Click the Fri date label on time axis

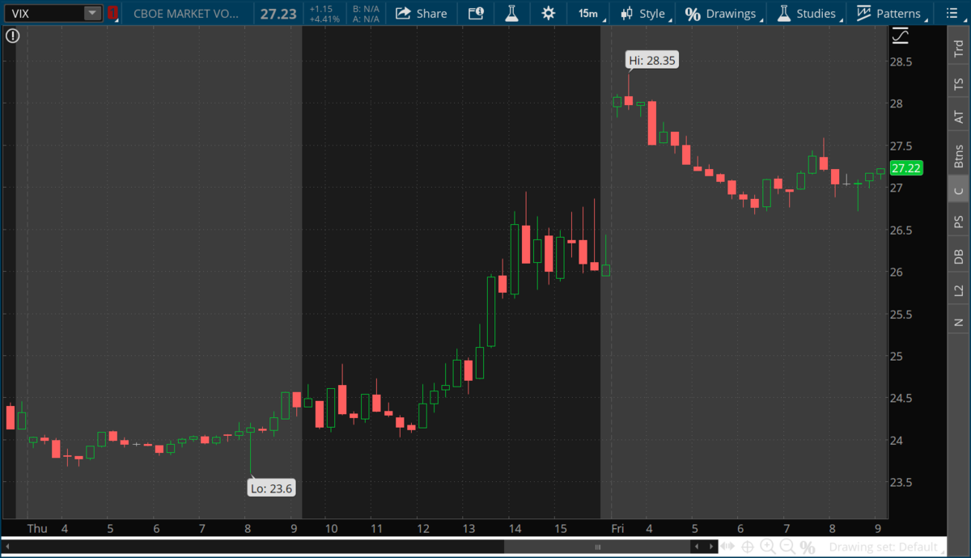click(617, 529)
